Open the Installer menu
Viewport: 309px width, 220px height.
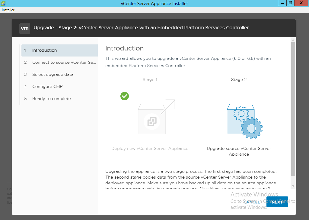pos(8,10)
